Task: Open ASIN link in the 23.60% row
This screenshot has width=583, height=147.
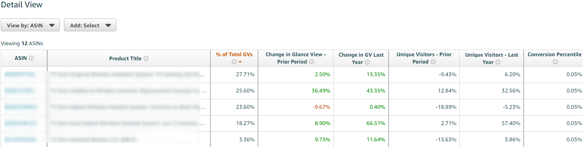Action: click(x=20, y=107)
